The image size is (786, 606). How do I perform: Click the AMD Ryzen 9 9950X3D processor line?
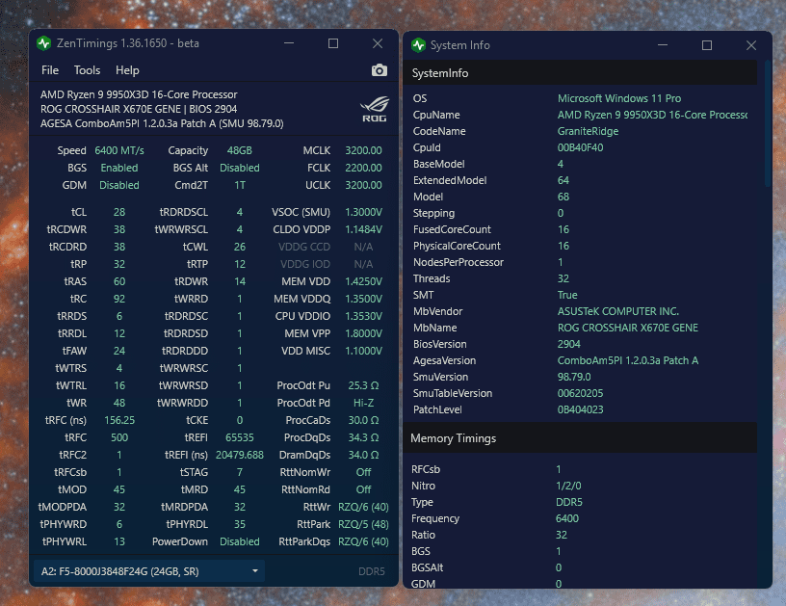click(139, 94)
